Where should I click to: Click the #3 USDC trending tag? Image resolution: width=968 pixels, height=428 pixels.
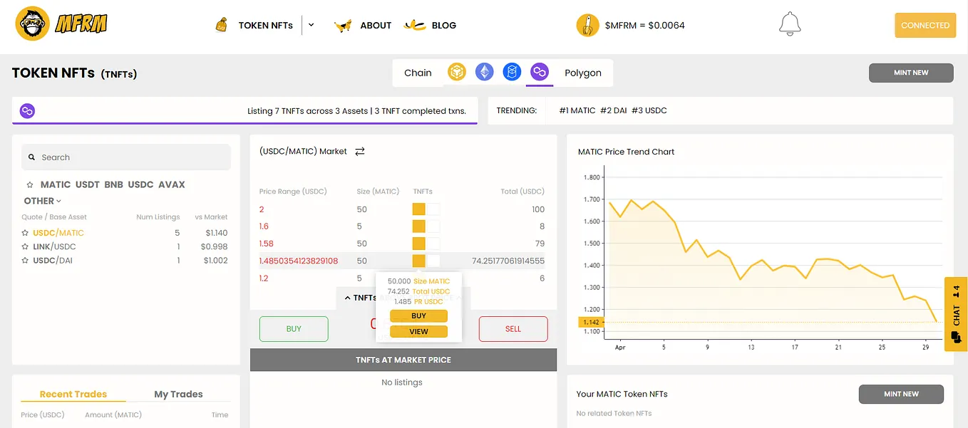click(649, 110)
